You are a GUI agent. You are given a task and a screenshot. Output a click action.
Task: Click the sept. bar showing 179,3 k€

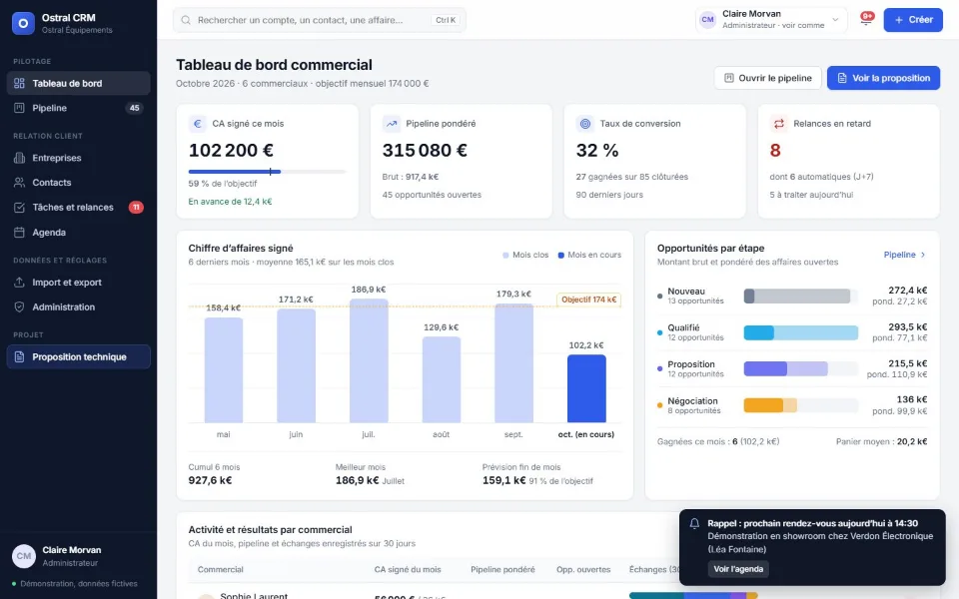point(513,363)
